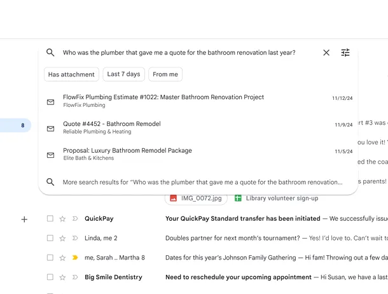This screenshot has height=294, width=388.
Task: Toggle yellow importance marker on Johnson Family thread
Action: (75, 258)
